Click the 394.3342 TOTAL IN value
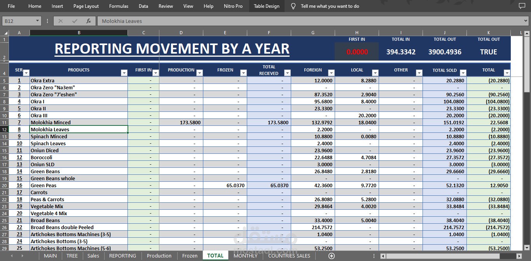531x261 pixels. click(401, 52)
